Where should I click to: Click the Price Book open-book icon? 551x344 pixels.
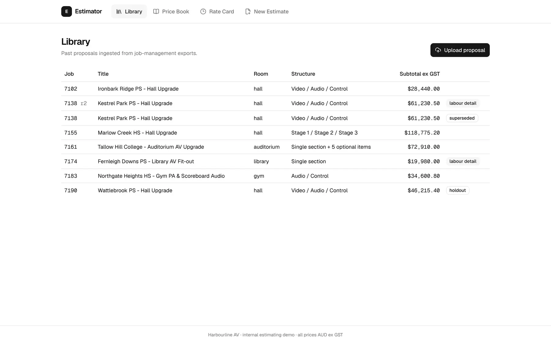pyautogui.click(x=156, y=11)
